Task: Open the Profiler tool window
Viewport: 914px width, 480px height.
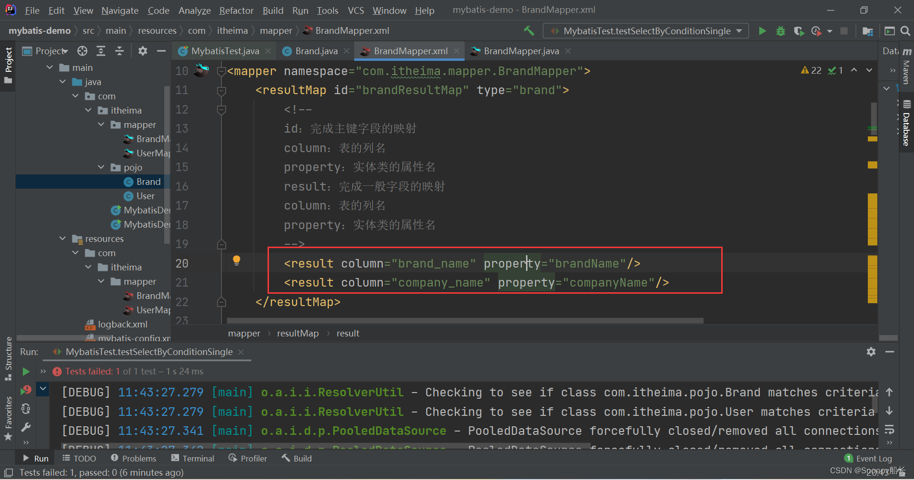Action: pyautogui.click(x=248, y=459)
